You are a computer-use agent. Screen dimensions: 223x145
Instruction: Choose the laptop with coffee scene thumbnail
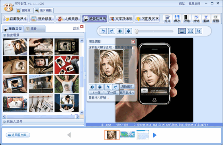(x=15, y=84)
